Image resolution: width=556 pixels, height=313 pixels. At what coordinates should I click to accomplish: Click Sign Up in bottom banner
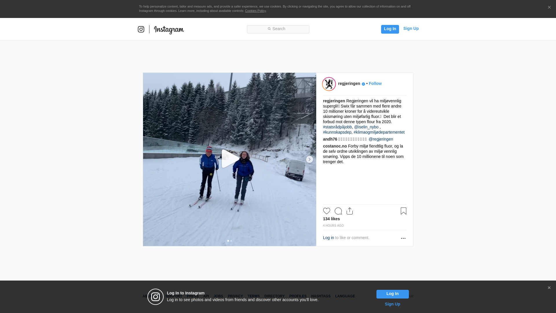point(392,304)
